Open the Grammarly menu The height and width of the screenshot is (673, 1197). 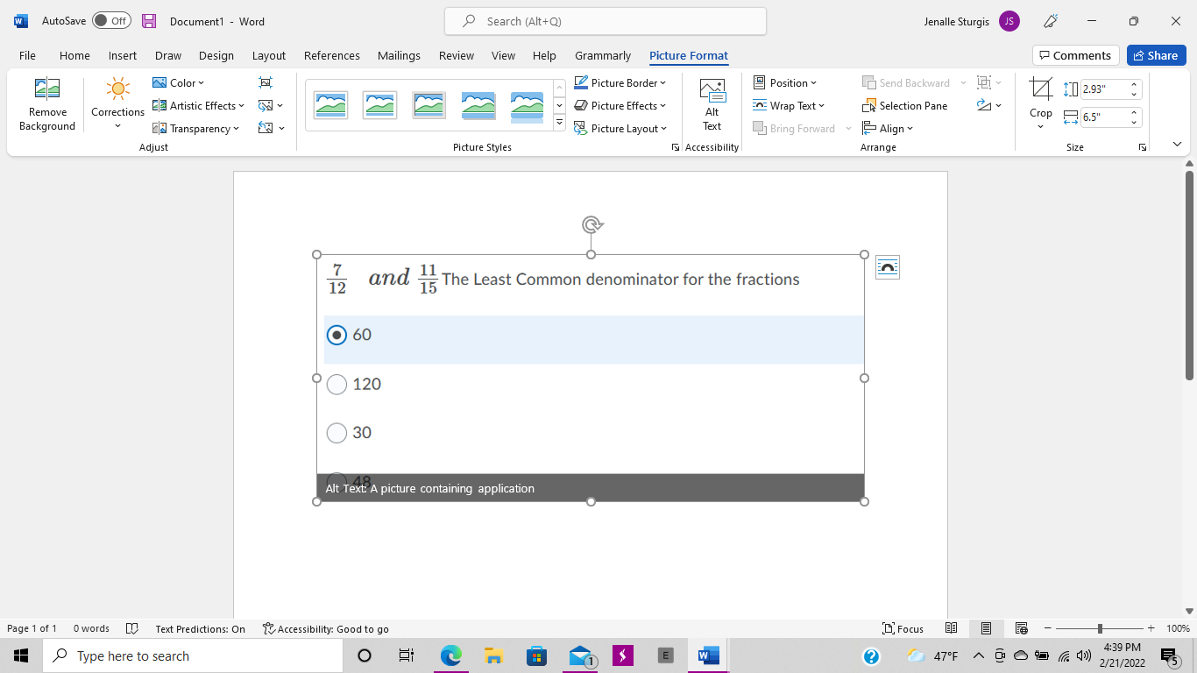[x=602, y=55]
